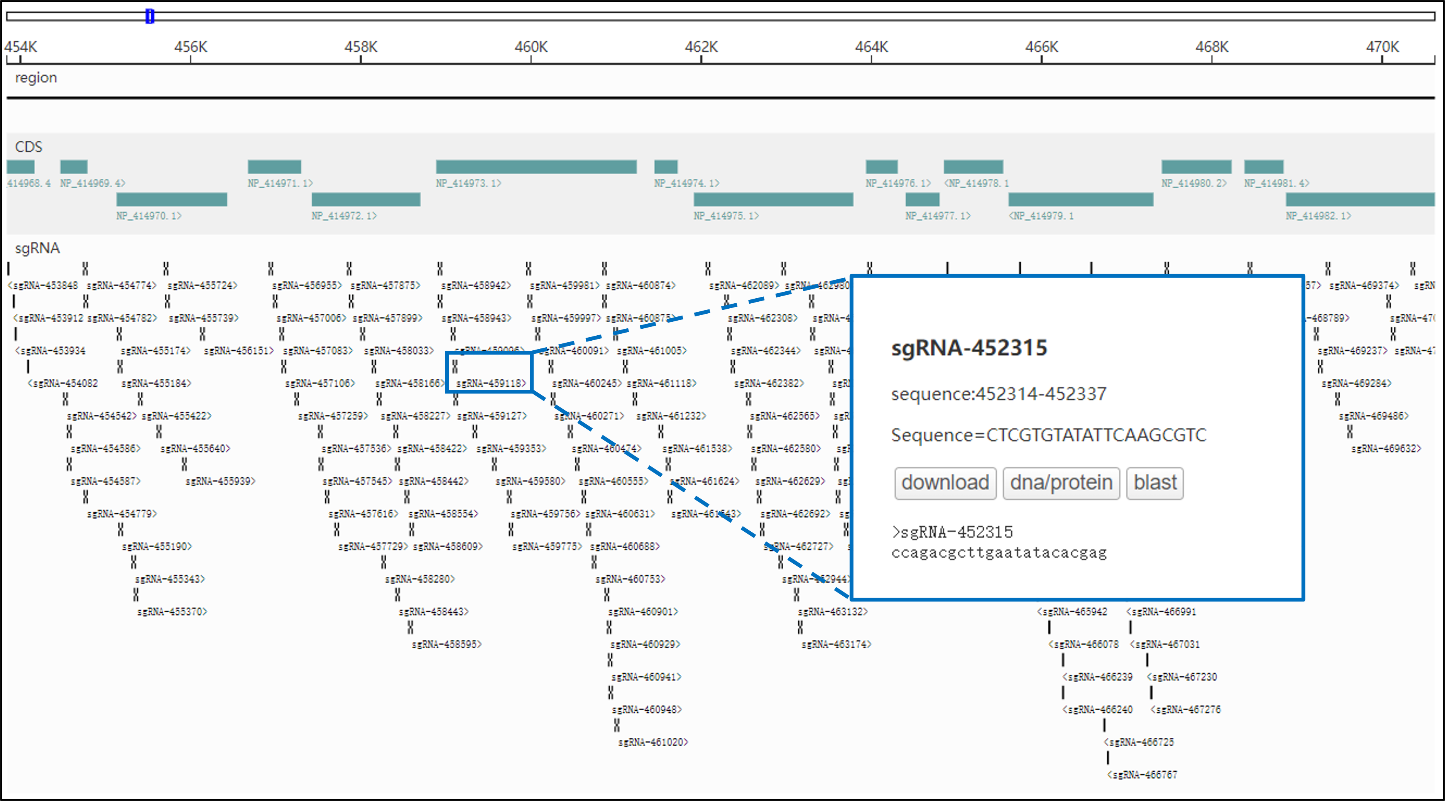This screenshot has width=1445, height=801.
Task: Select CDS feature NP_414974.1 bar
Action: (666, 167)
